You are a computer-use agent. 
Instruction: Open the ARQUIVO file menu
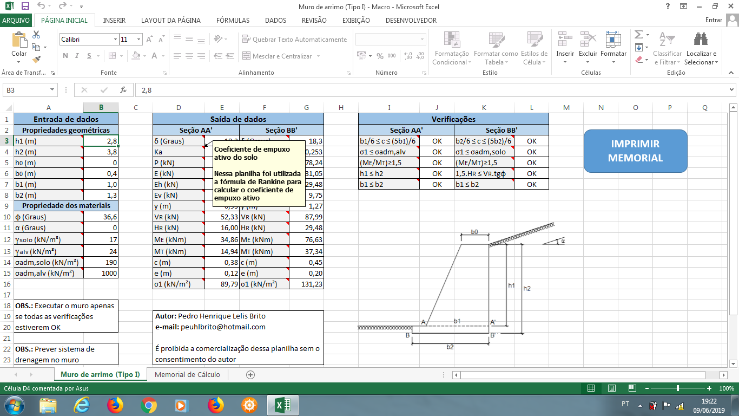[16, 21]
